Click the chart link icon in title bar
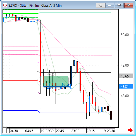This screenshot has height=136, width=136. (101, 5)
